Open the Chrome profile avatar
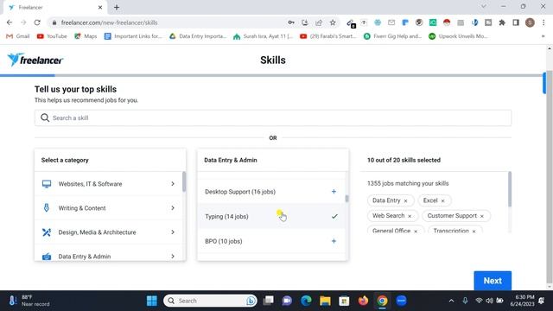553x311 pixels. 530,22
